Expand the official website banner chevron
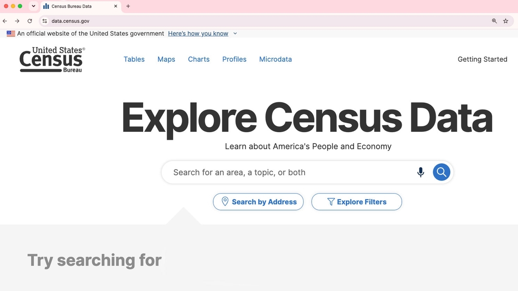The width and height of the screenshot is (518, 291). point(235,34)
